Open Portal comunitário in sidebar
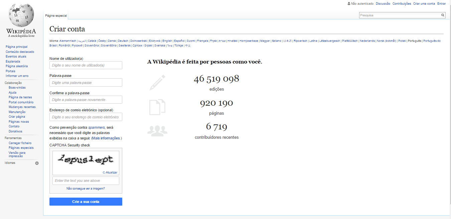The image size is (451, 219). point(21,102)
